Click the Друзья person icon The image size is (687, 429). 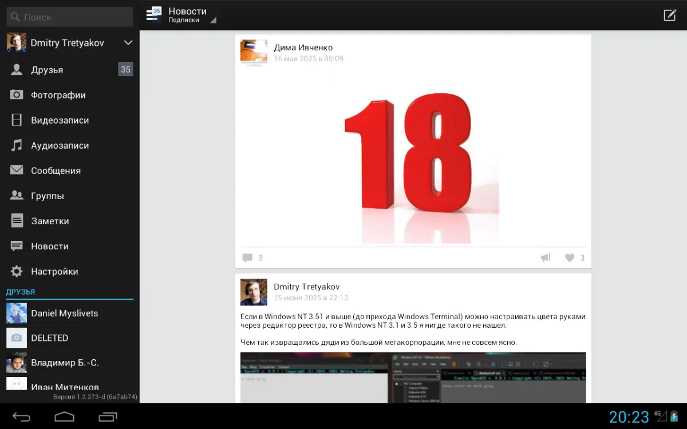17,70
